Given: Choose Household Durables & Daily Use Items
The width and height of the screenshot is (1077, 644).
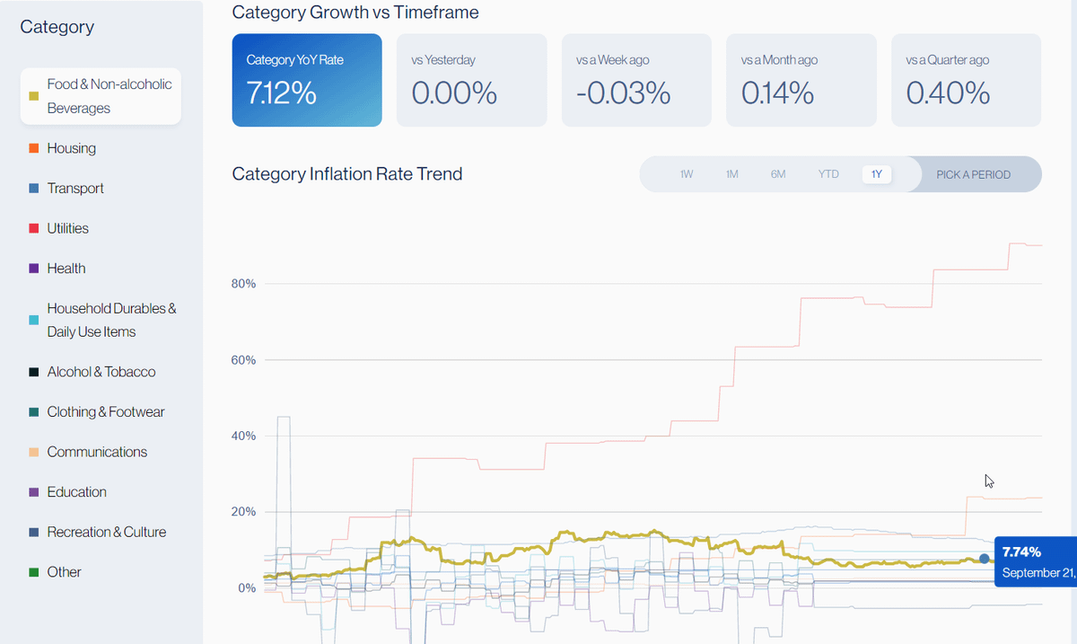Looking at the screenshot, I should click(111, 320).
